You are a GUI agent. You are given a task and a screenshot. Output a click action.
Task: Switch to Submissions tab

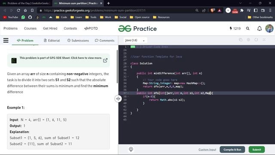pos(78,40)
